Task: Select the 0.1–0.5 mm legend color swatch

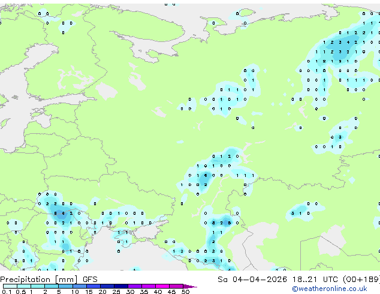Action: tap(10, 286)
